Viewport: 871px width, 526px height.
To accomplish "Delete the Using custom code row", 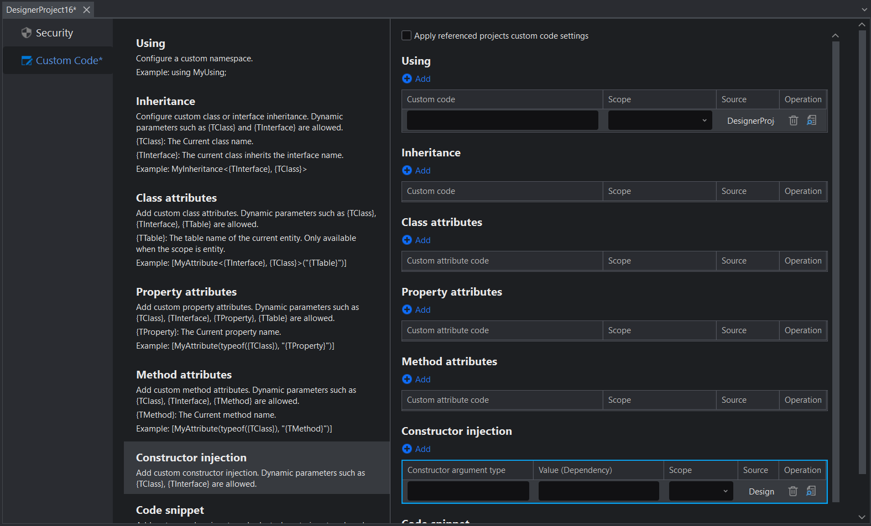I will pos(794,120).
